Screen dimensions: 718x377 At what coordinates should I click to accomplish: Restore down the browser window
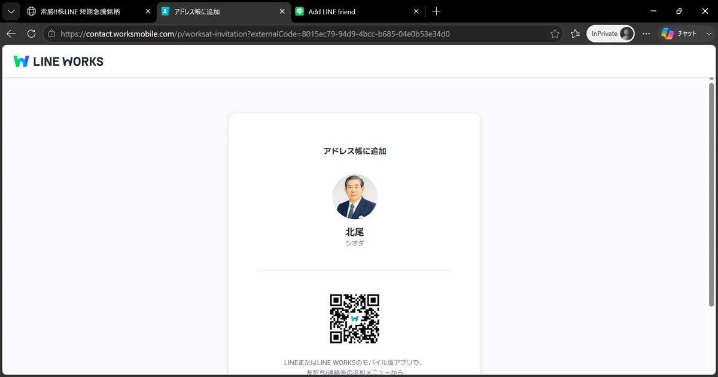point(679,11)
